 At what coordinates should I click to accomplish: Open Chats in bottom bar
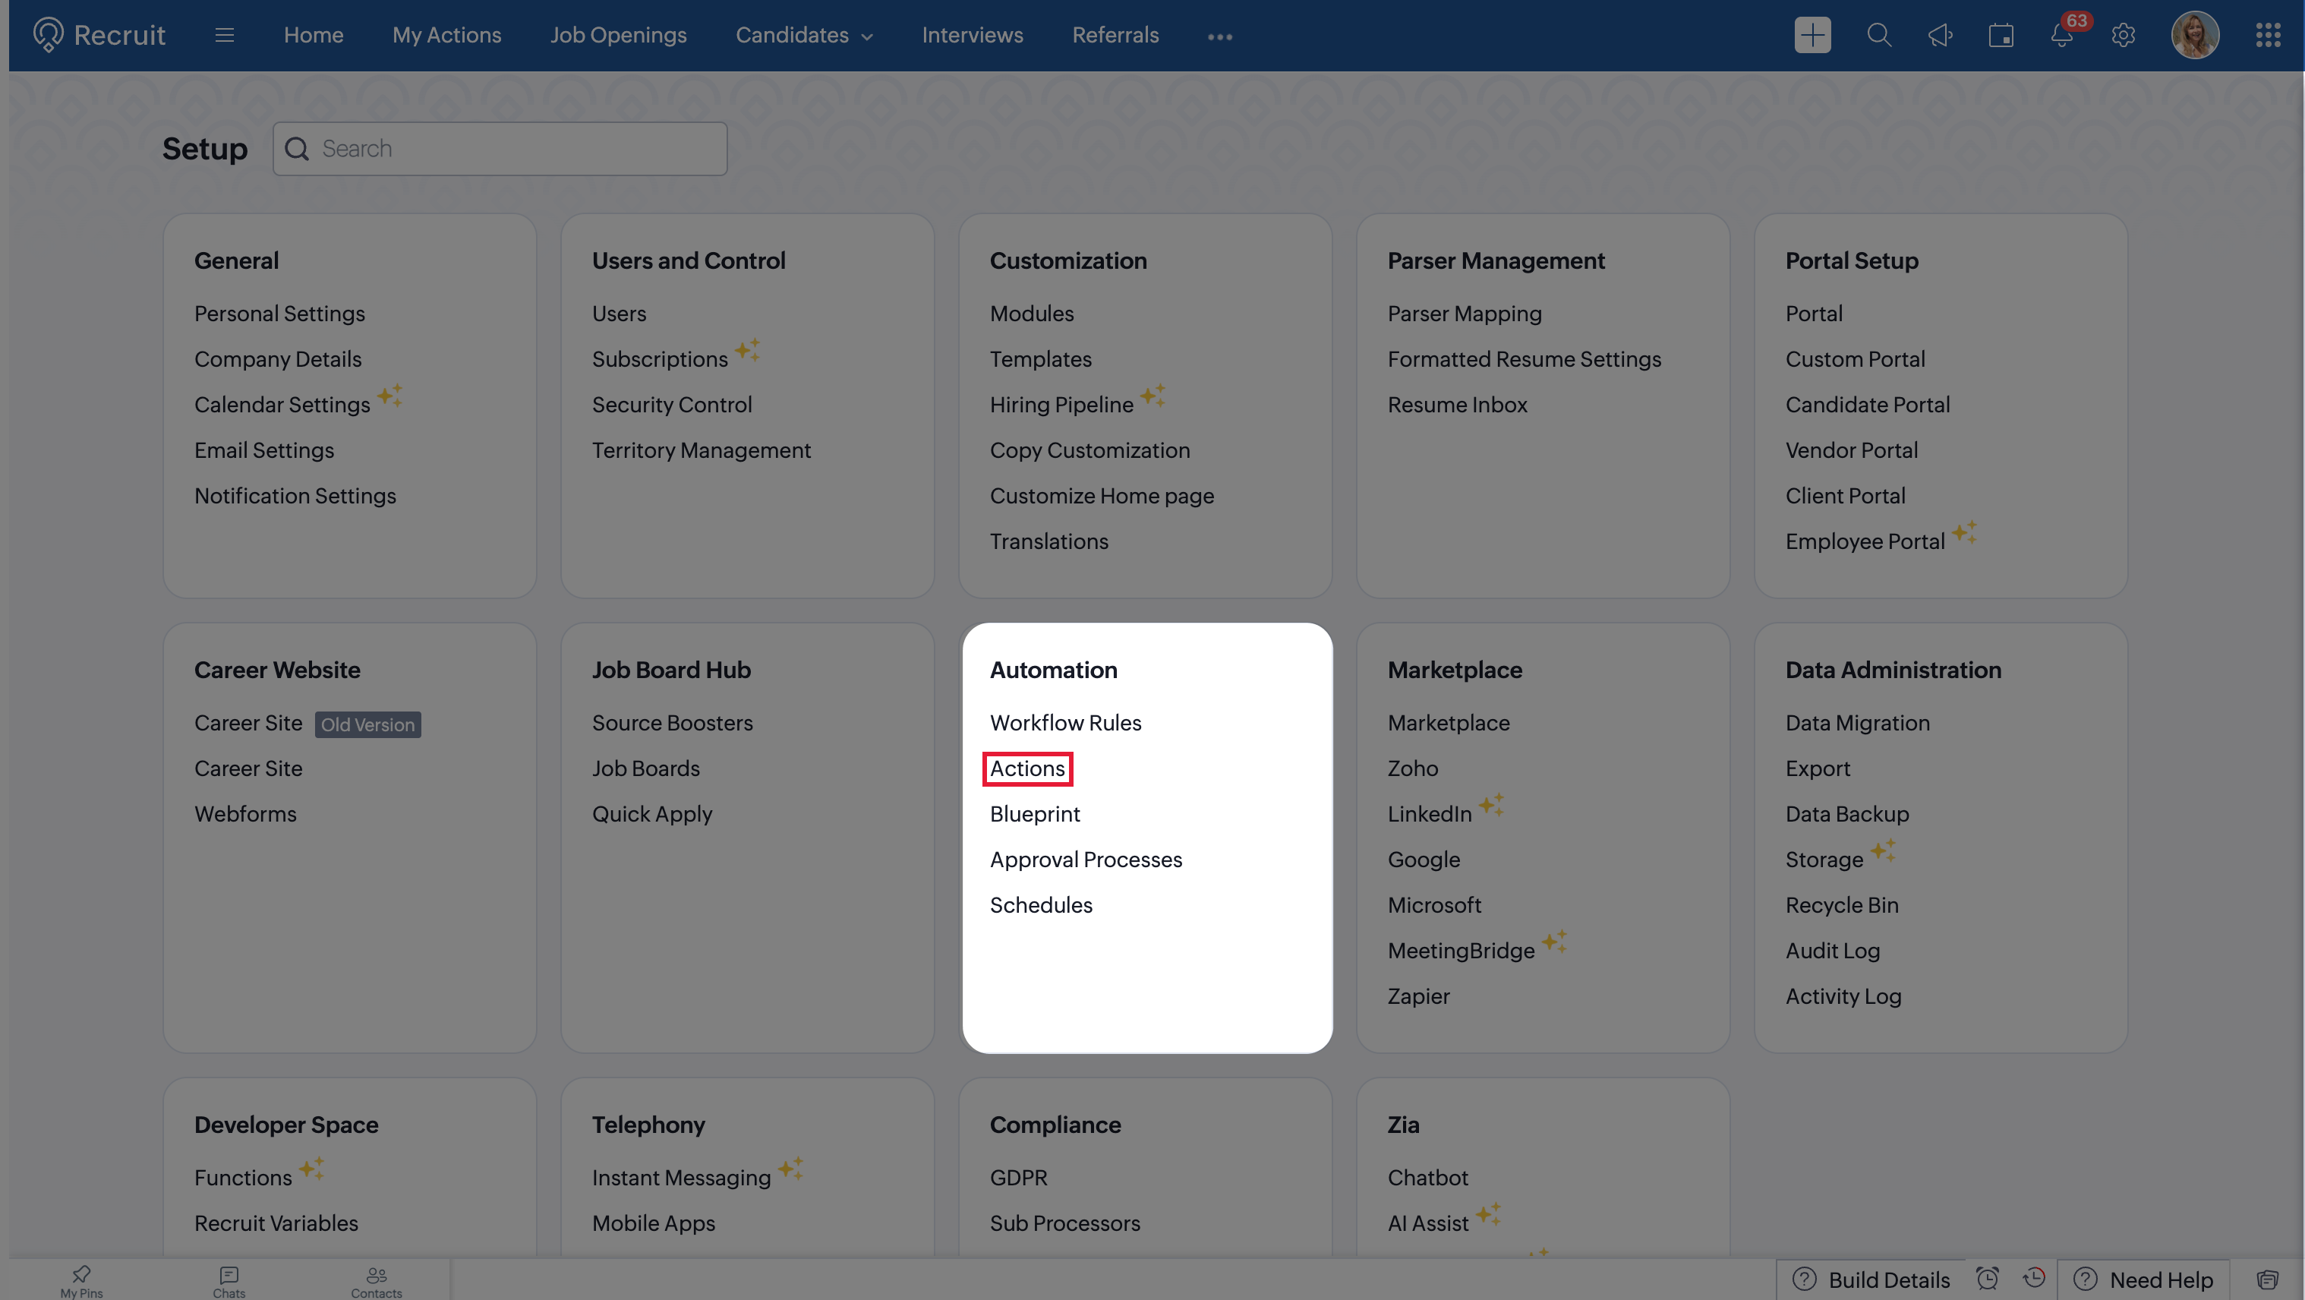click(x=229, y=1280)
